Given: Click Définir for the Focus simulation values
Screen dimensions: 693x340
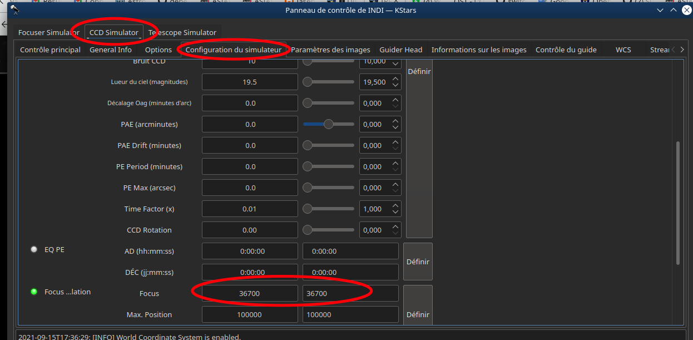Looking at the screenshot, I should coord(418,304).
